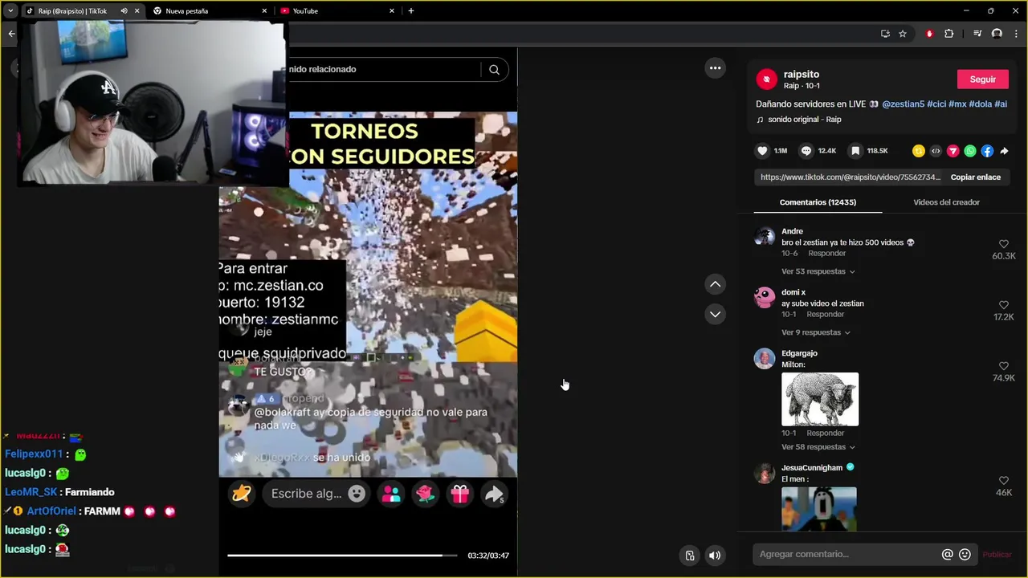
Task: Open the tab search dropdown
Action: coord(10,11)
